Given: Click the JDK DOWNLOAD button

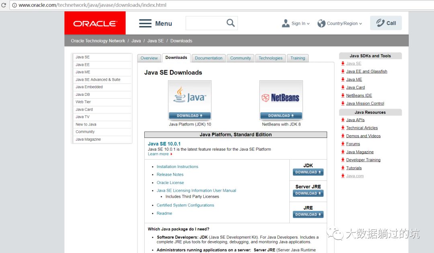Looking at the screenshot, I should point(308,172).
